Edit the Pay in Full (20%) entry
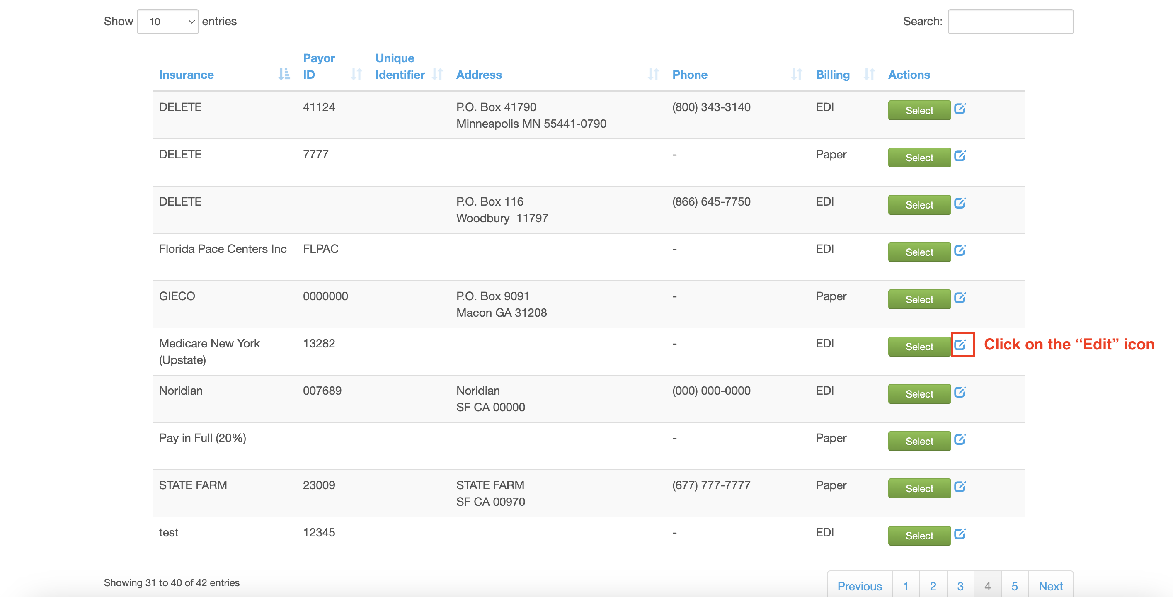 [960, 439]
